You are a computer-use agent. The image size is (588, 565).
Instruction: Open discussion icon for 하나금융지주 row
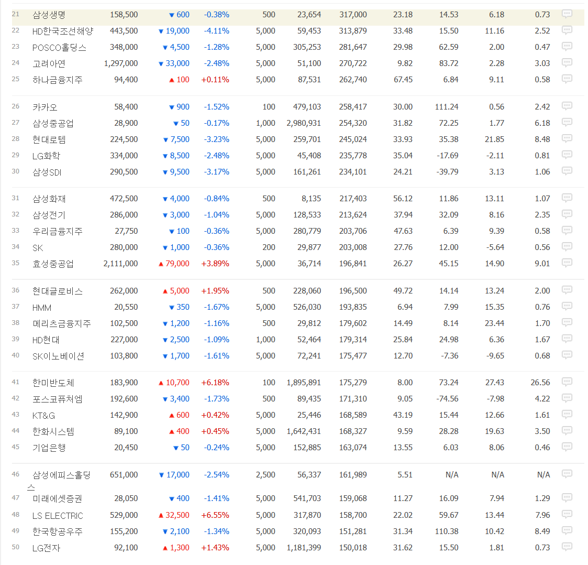567,79
